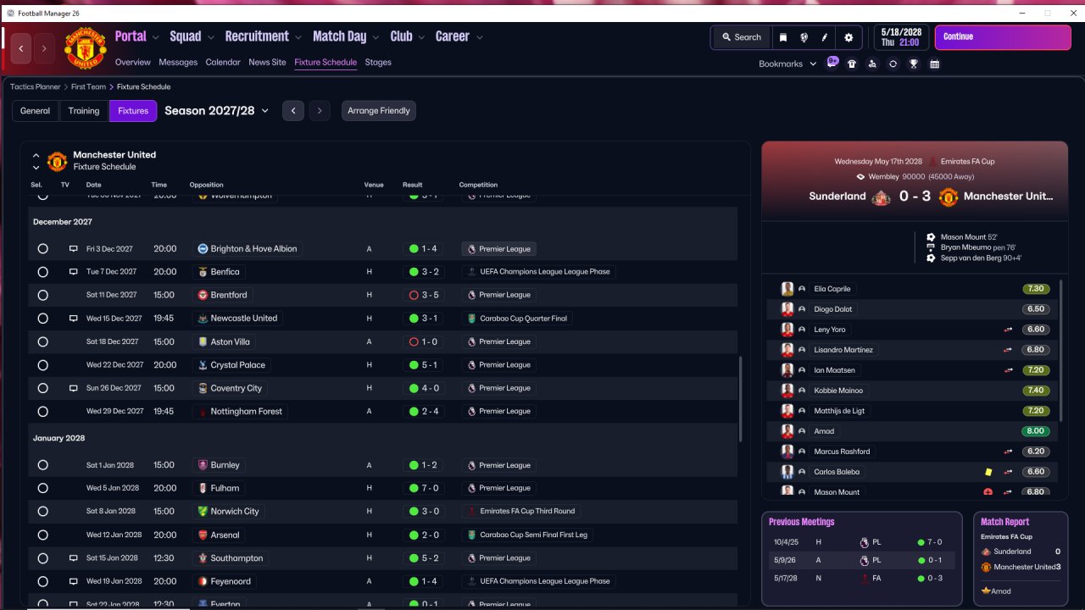
Task: Open settings with the gear icon
Action: coord(849,37)
